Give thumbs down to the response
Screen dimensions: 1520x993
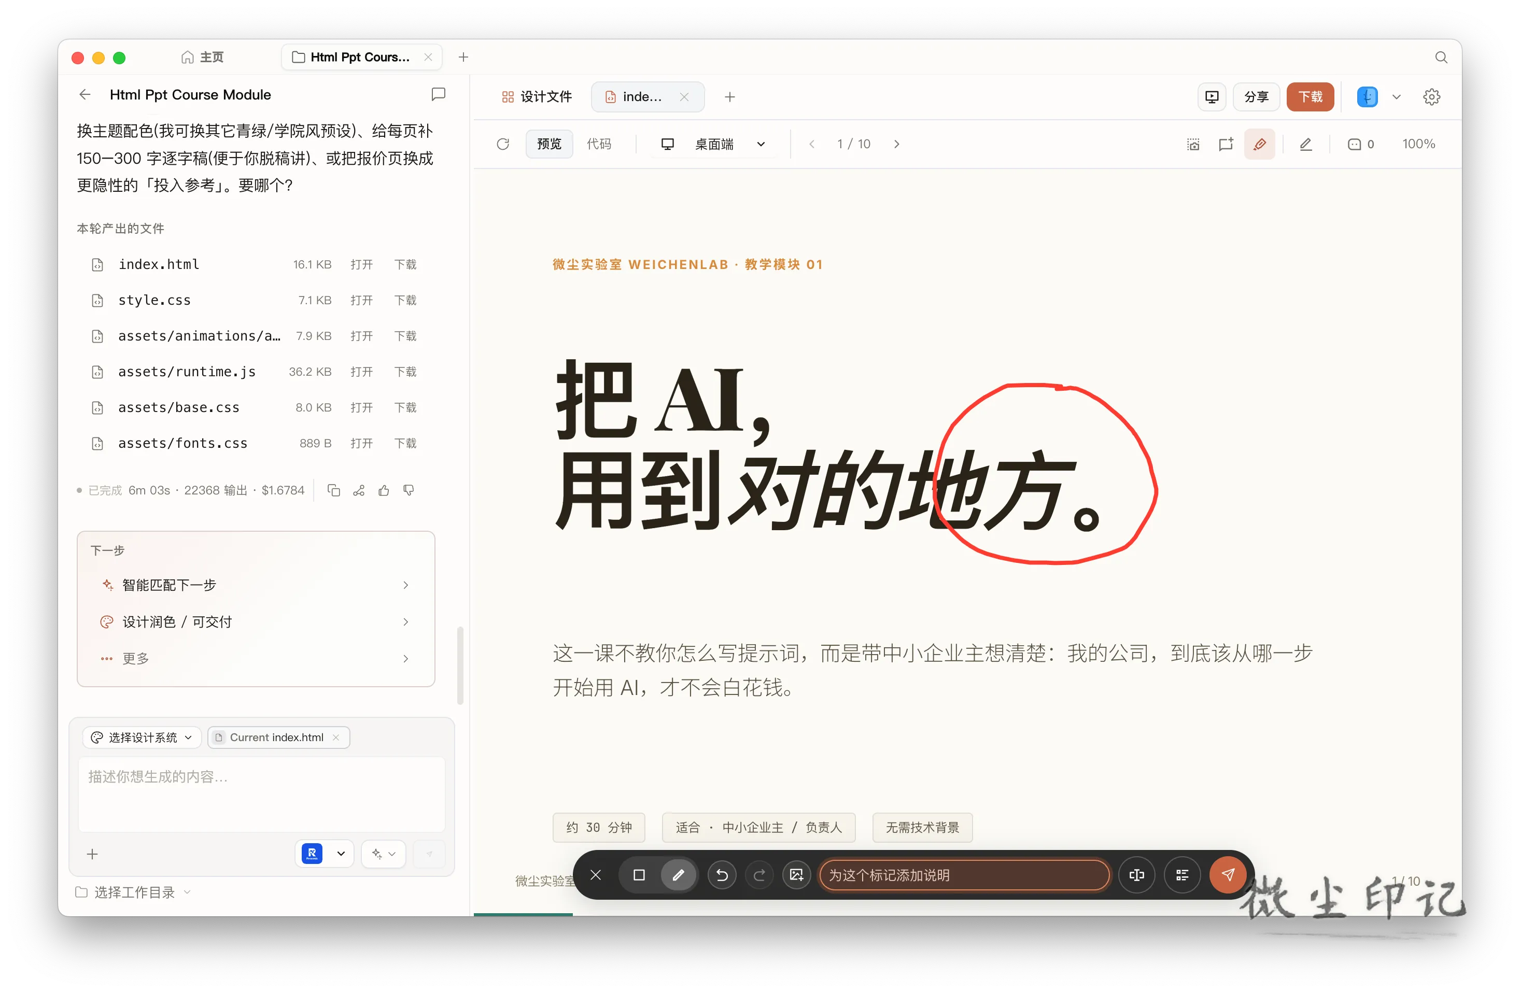tap(409, 490)
